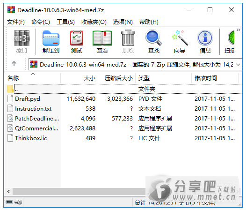The width and height of the screenshot is (246, 211).
Task: Click the status bar drive icon
Action: [x=9, y=202]
